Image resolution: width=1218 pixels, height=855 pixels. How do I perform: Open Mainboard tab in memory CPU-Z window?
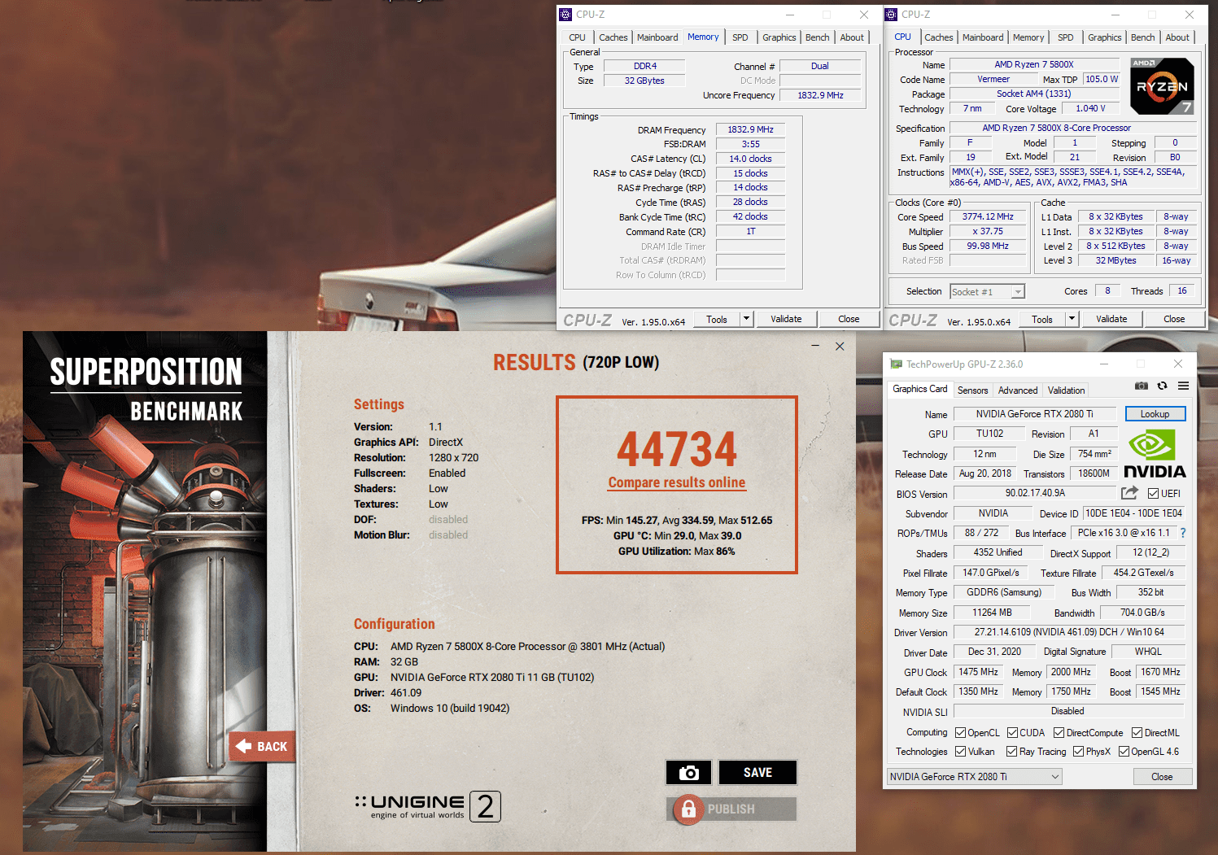[x=657, y=37]
